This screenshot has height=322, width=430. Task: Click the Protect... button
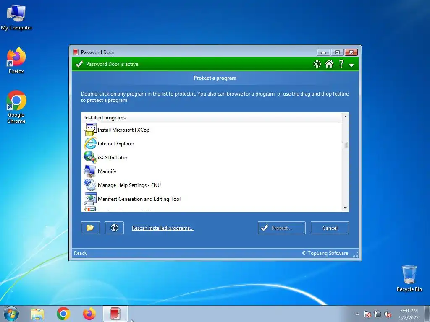282,228
